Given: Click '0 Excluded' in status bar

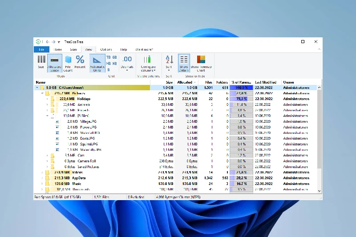Looking at the screenshot, I should 136,197.
